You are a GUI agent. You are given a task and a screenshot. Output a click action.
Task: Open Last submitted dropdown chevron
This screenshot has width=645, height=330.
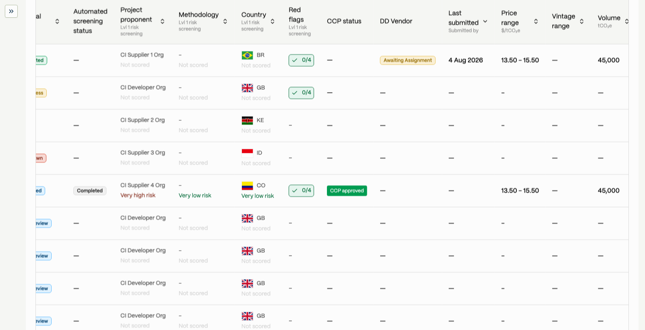pos(485,21)
